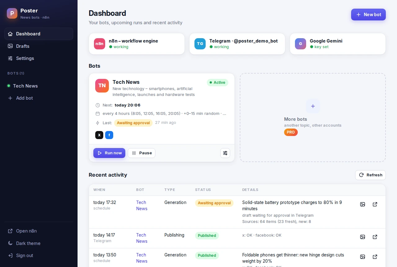
Task: View image for Foldable phones row
Action: coord(363,257)
